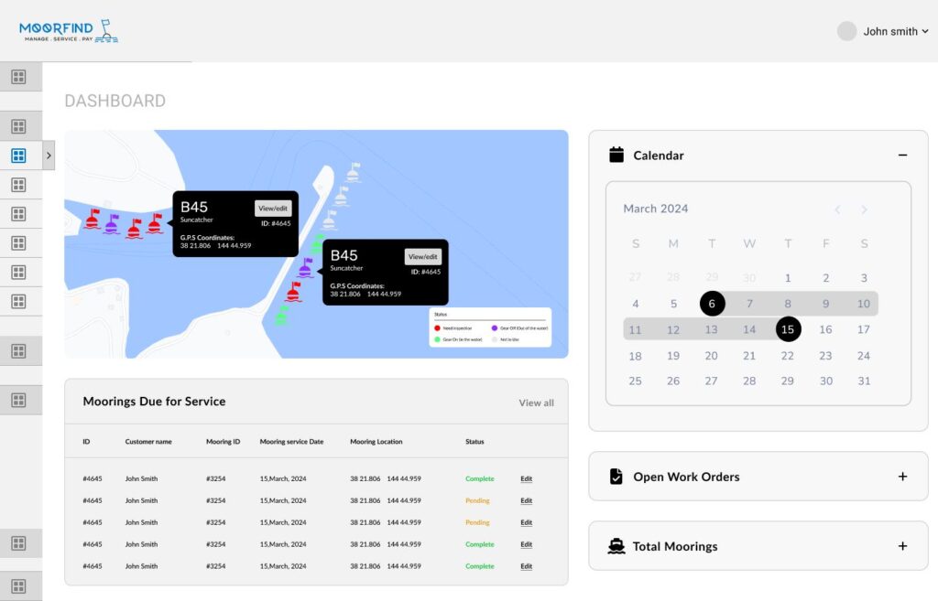Click the MoorFind logo
938x601 pixels.
[69, 32]
